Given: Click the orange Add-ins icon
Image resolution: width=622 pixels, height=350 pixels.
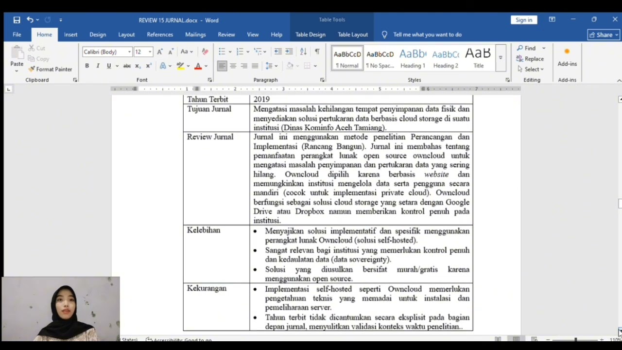Looking at the screenshot, I should pyautogui.click(x=567, y=52).
